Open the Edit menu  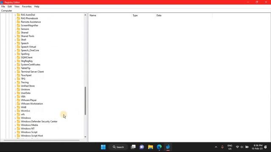pos(10,6)
